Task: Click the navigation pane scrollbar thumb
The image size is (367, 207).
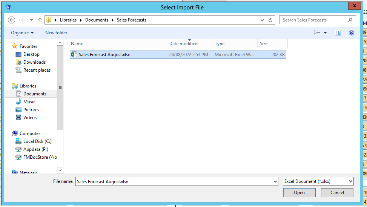Action: (60, 87)
